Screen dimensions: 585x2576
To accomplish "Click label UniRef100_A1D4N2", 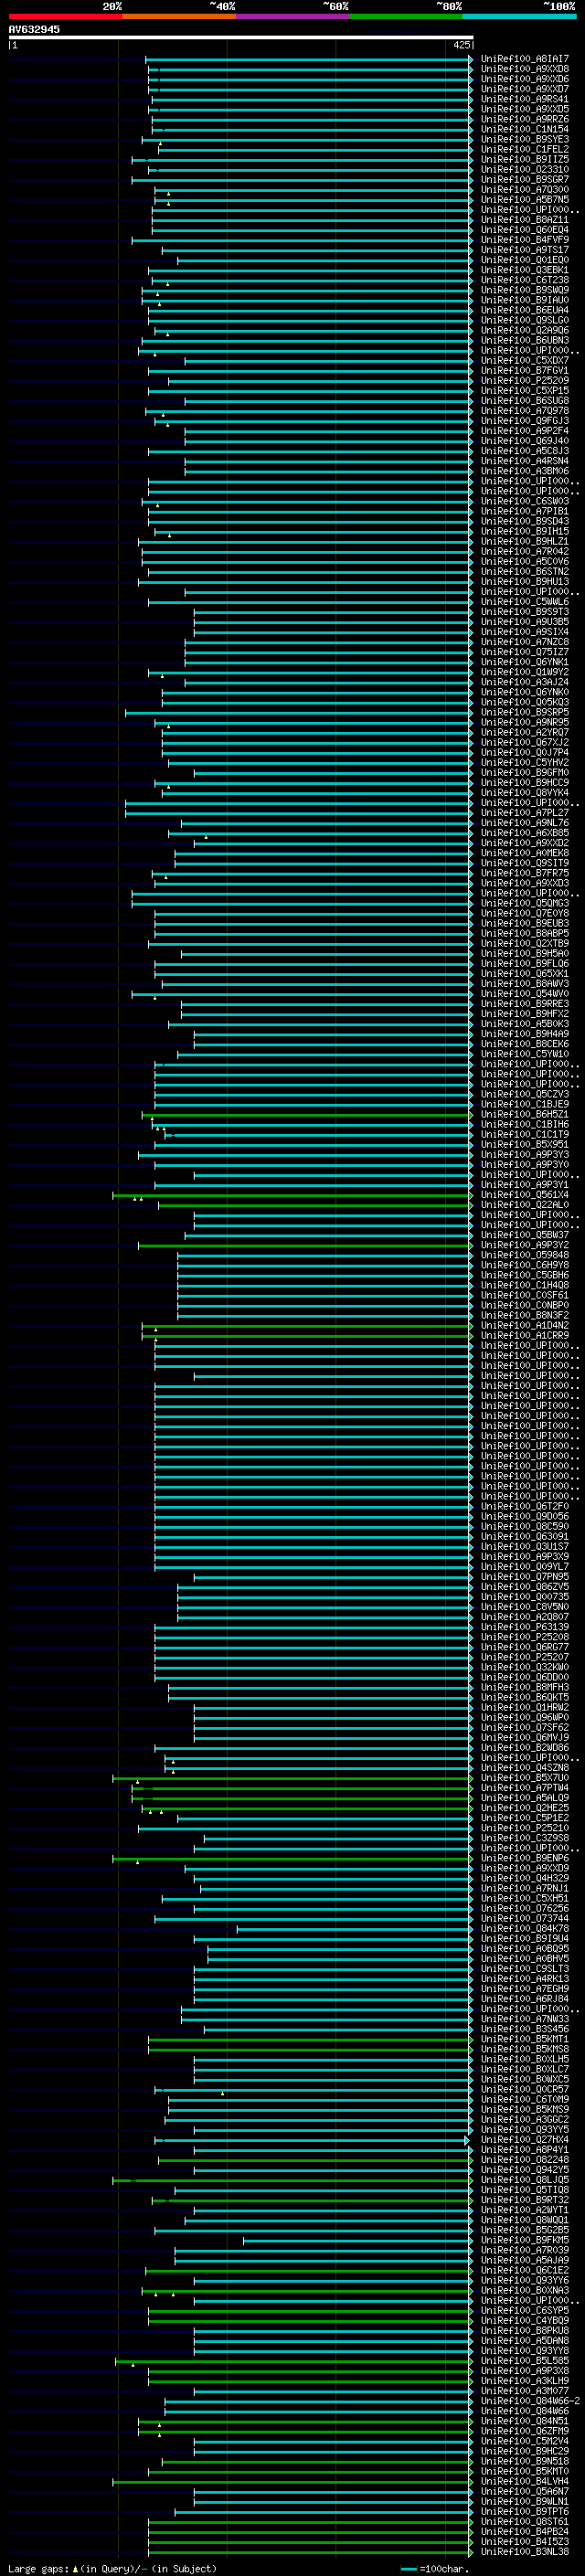I will [x=525, y=1326].
